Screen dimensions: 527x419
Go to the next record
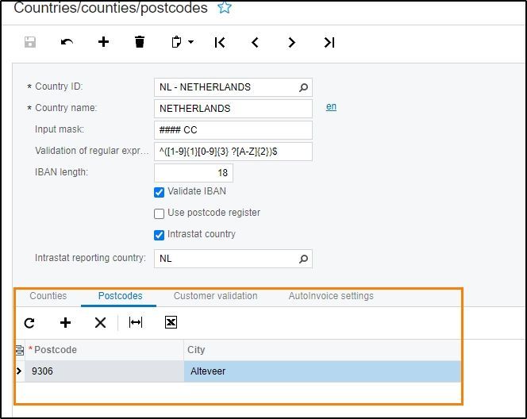click(x=291, y=42)
